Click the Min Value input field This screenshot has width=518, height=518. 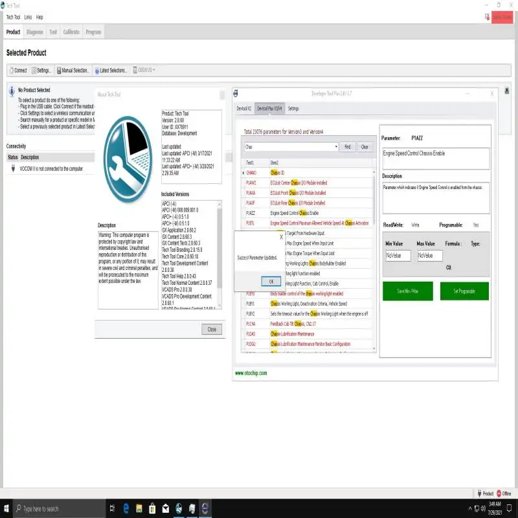pyautogui.click(x=398, y=255)
